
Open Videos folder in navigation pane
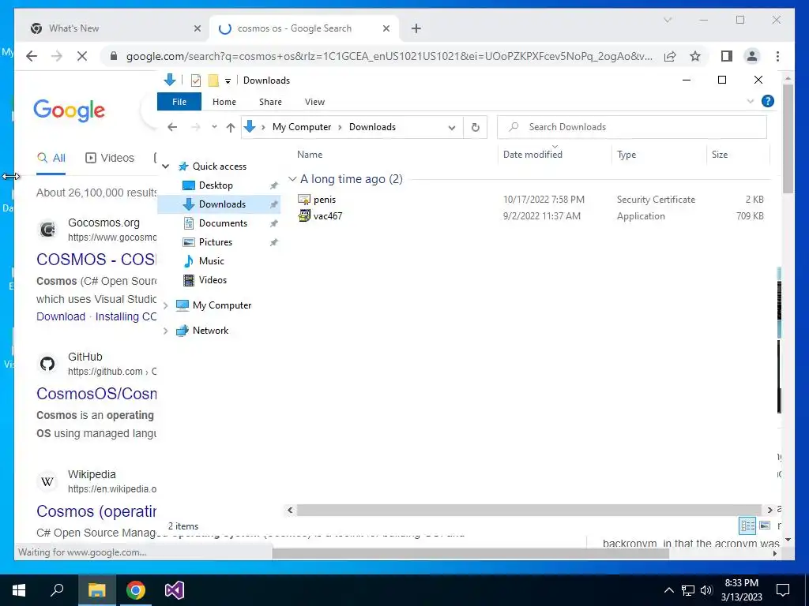point(213,280)
